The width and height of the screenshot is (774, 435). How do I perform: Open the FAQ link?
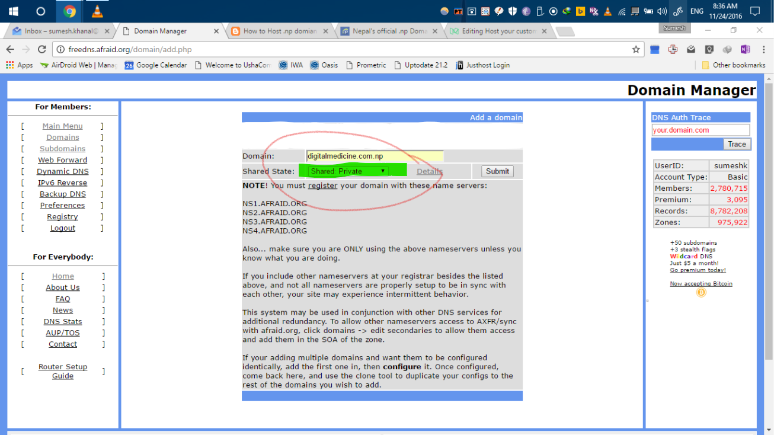point(62,299)
